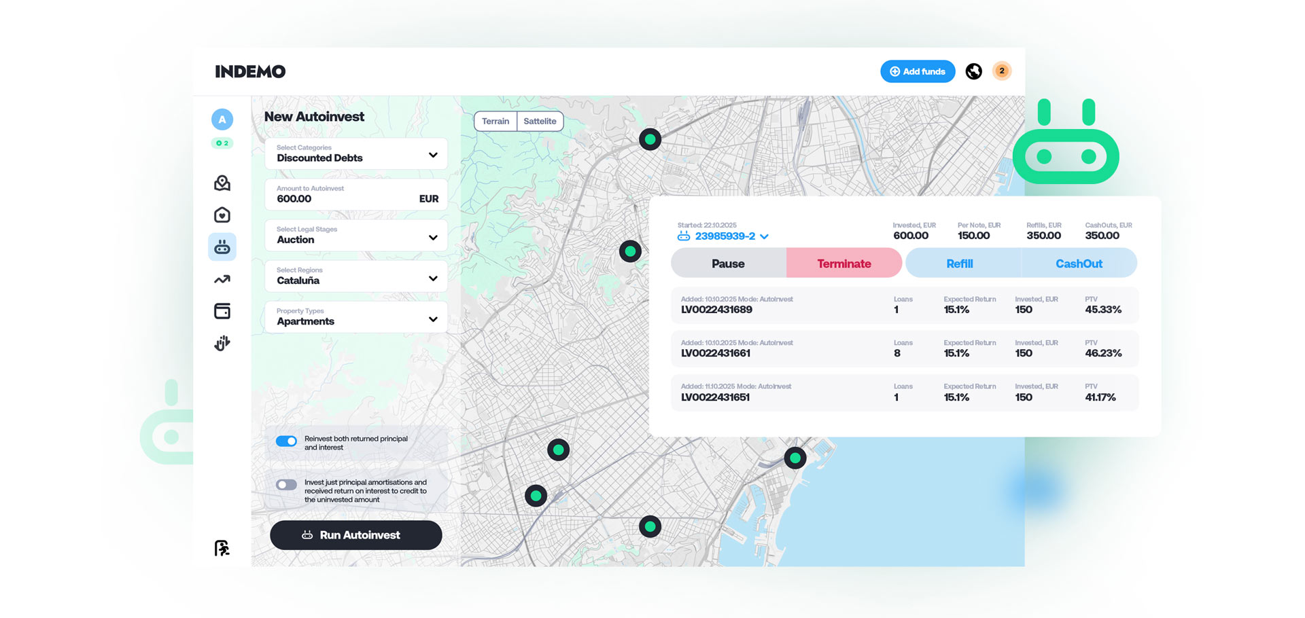Click the map-pin search icon in sidebar
Image resolution: width=1305 pixels, height=618 pixels.
(222, 183)
